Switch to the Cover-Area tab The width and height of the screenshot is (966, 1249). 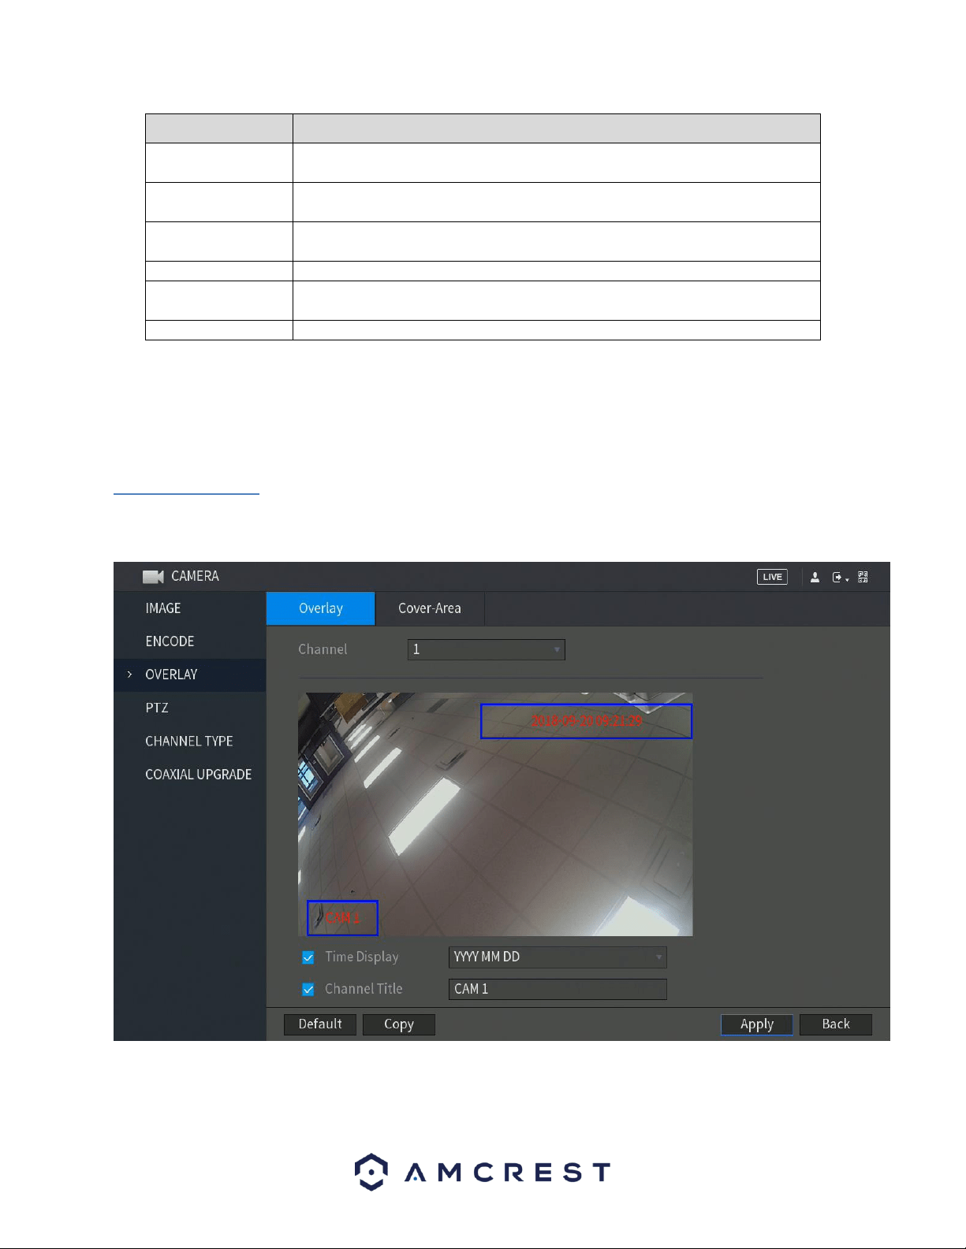[x=430, y=608]
